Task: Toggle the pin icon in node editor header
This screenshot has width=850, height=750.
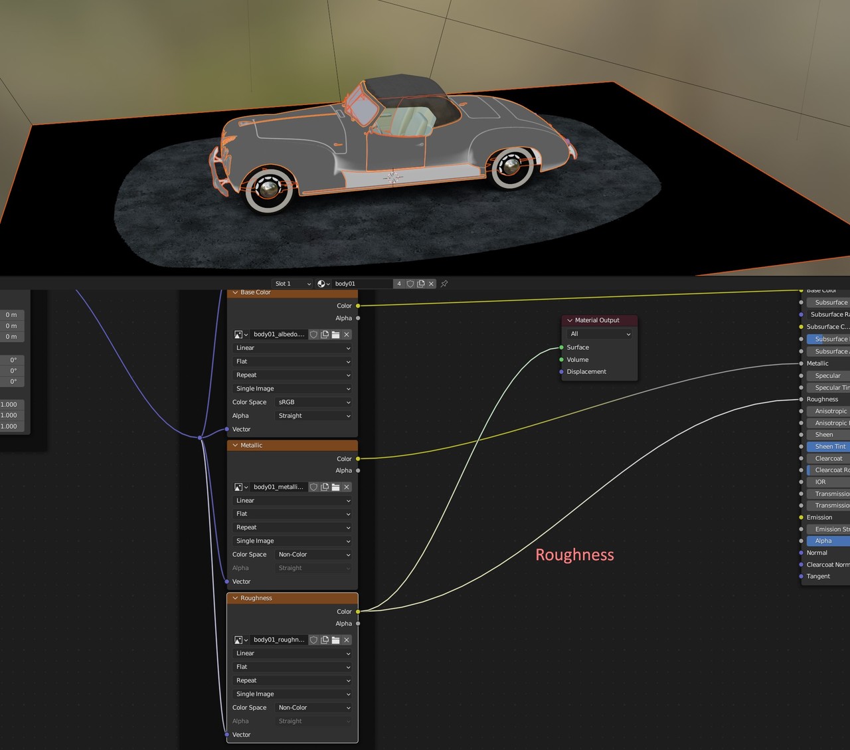Action: click(x=444, y=284)
